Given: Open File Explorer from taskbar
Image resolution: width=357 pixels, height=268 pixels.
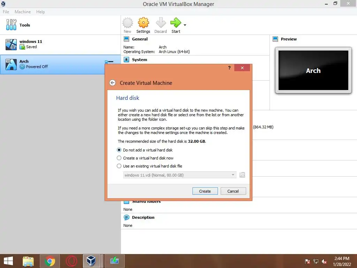Looking at the screenshot, I should point(28,261).
